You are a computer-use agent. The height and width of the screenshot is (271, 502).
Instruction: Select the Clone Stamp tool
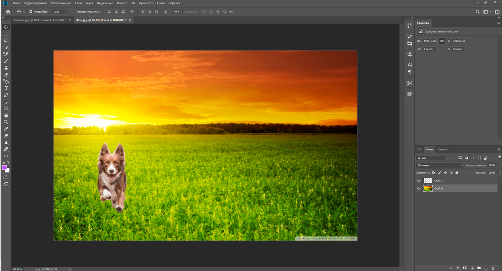6,68
